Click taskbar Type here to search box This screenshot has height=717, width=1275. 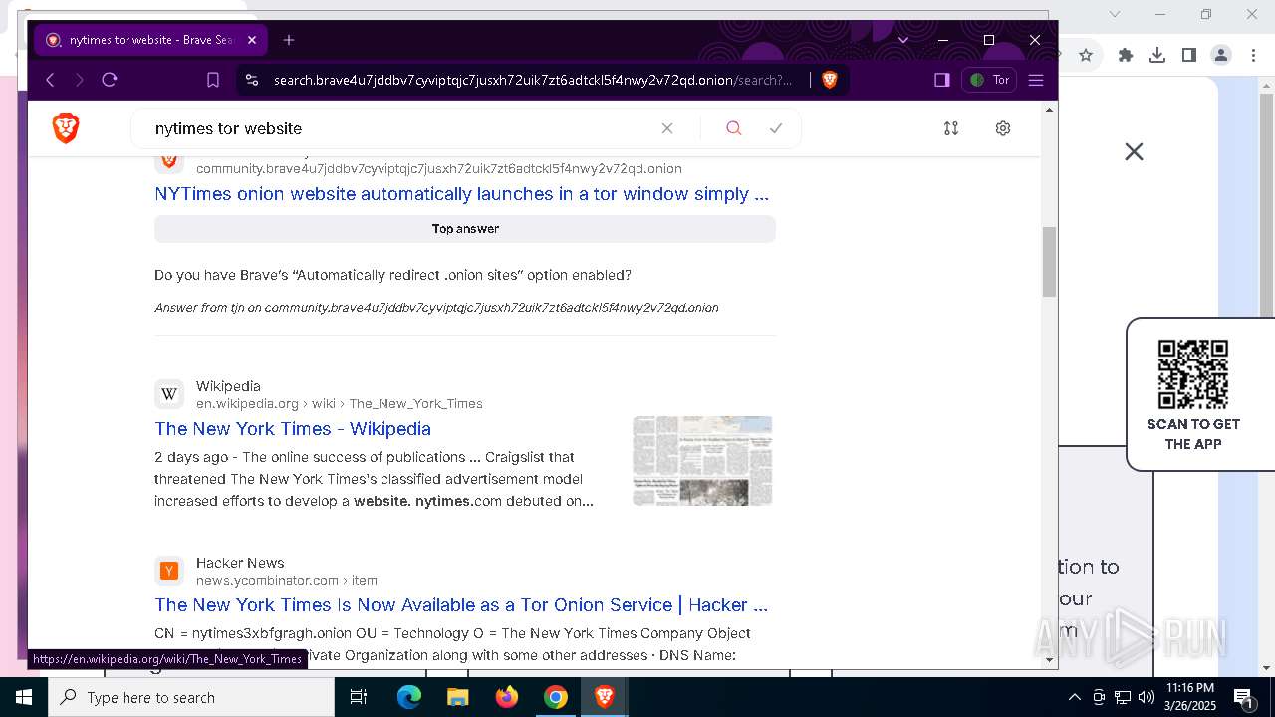(x=191, y=697)
